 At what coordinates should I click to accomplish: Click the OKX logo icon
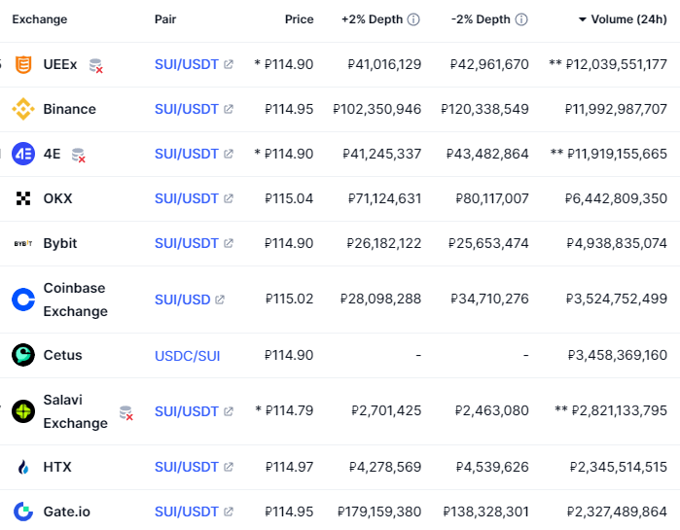click(x=22, y=198)
